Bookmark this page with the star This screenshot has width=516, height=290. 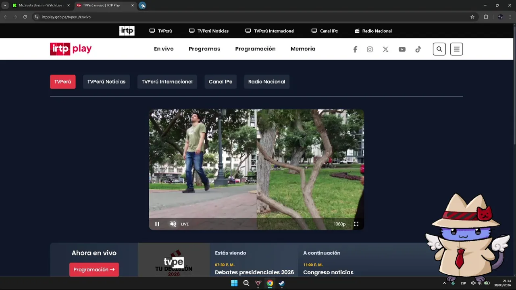[472, 17]
